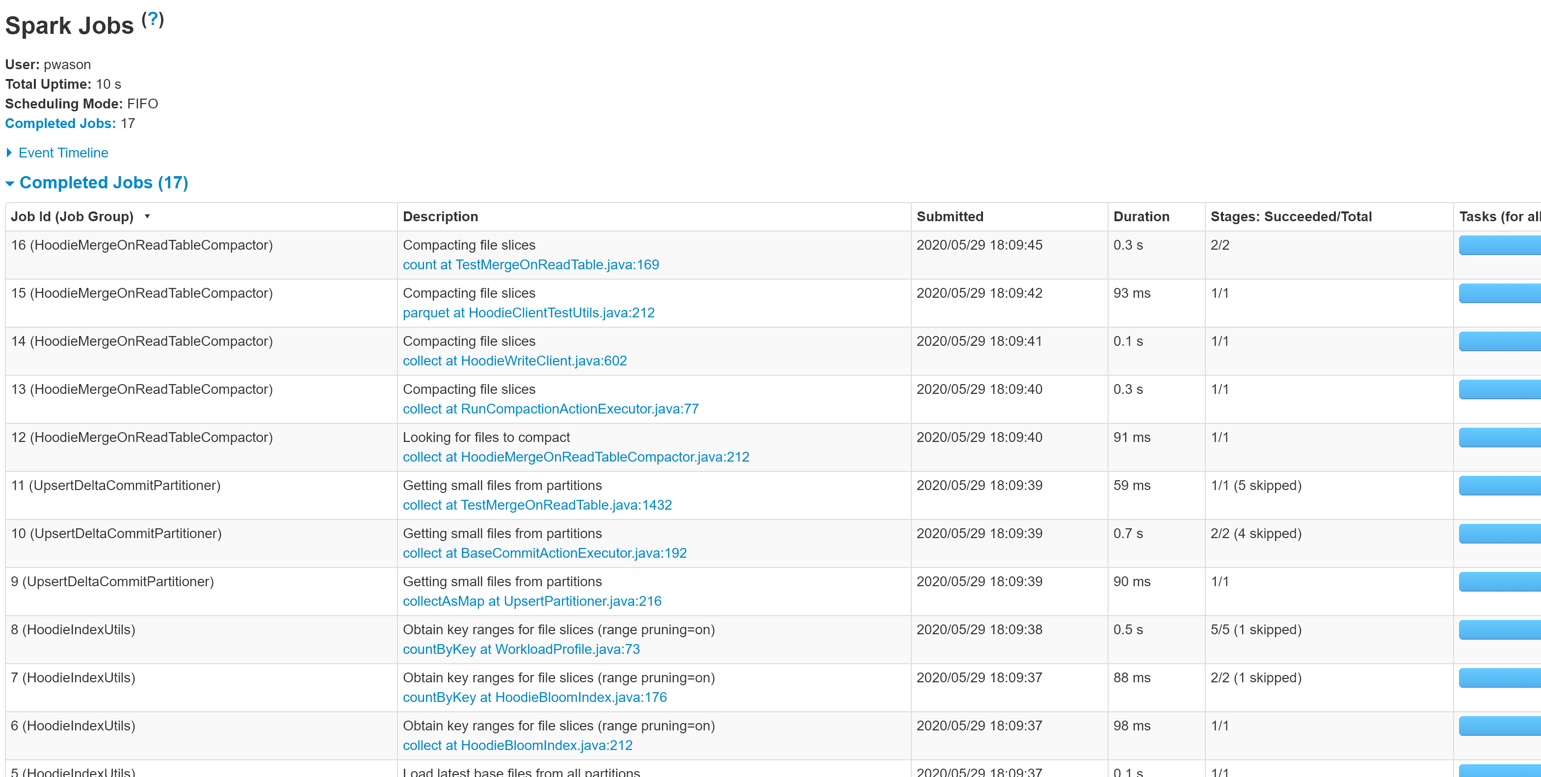Open collect at BaseCommitActionExecutor.java:192 link
Screen dimensions: 1541x777
click(544, 553)
